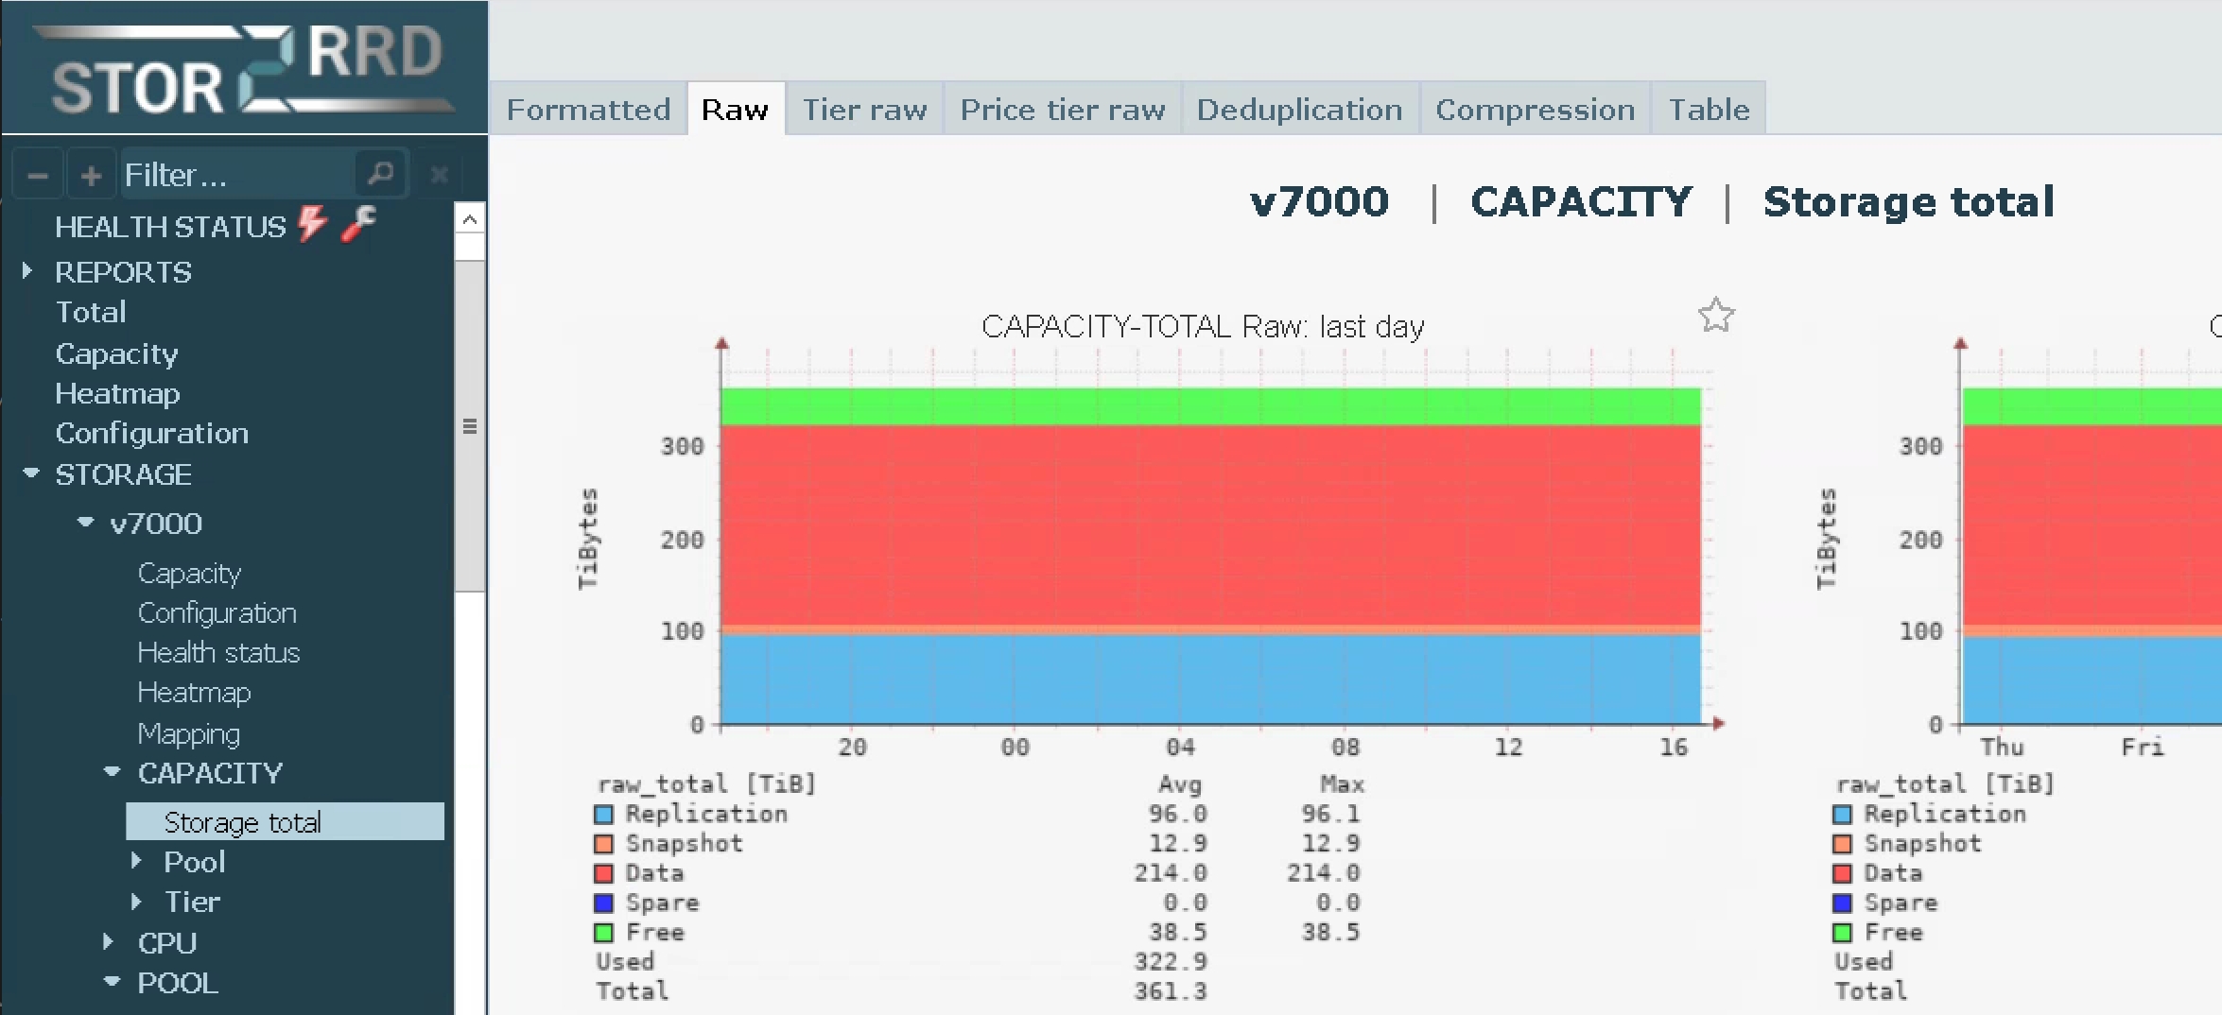Click the Spare legend swatch in last day graph
The height and width of the screenshot is (1015, 2222).
pos(603,903)
